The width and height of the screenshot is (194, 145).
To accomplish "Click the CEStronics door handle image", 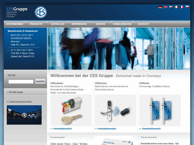I will (116, 110).
